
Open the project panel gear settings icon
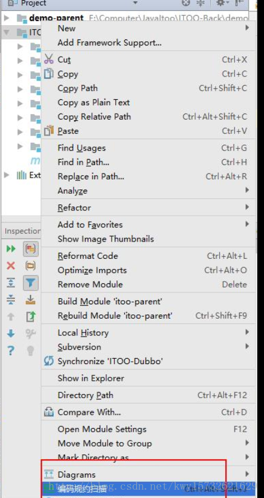click(220, 3)
